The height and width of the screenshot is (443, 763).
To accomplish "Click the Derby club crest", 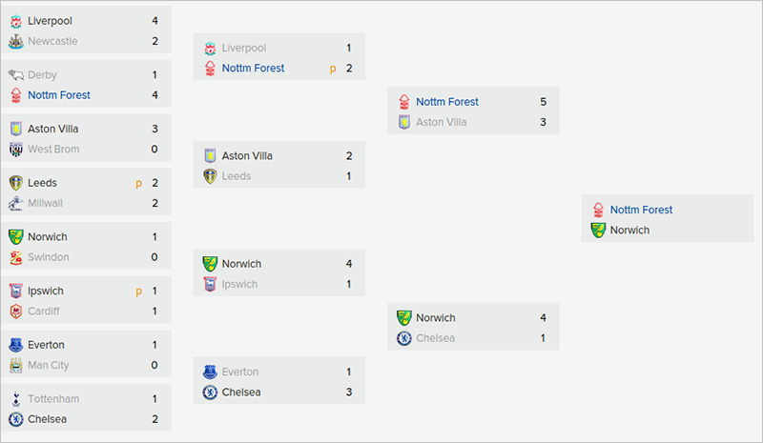I will point(15,74).
